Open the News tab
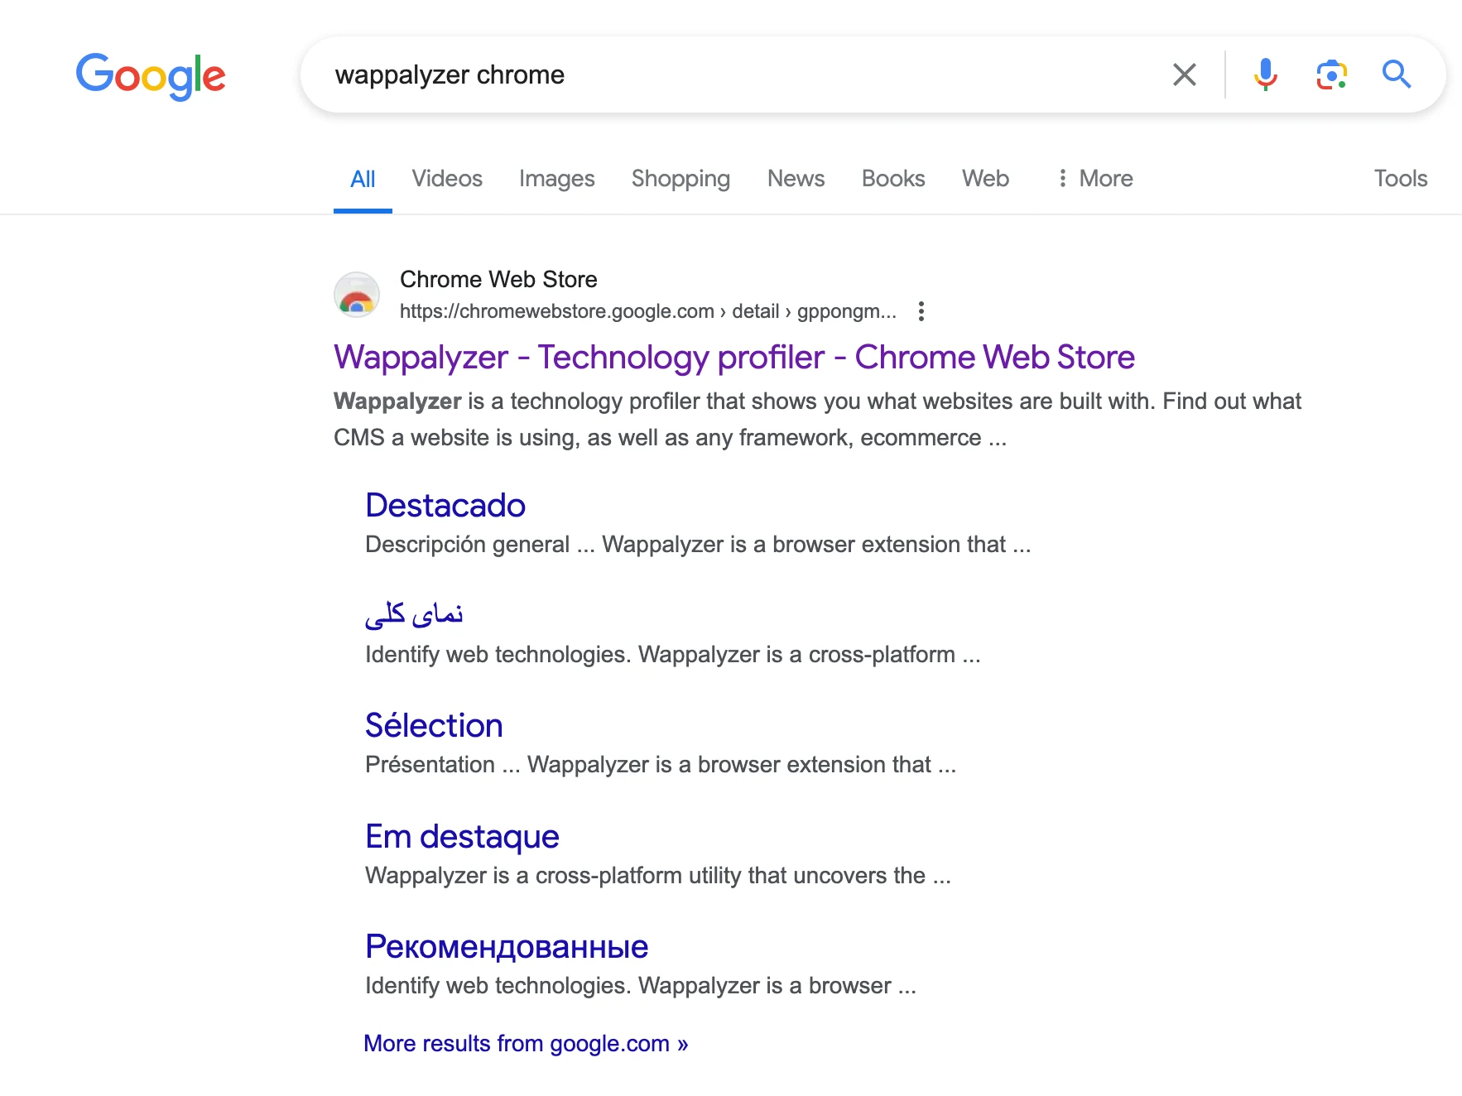The width and height of the screenshot is (1462, 1096). tap(796, 179)
